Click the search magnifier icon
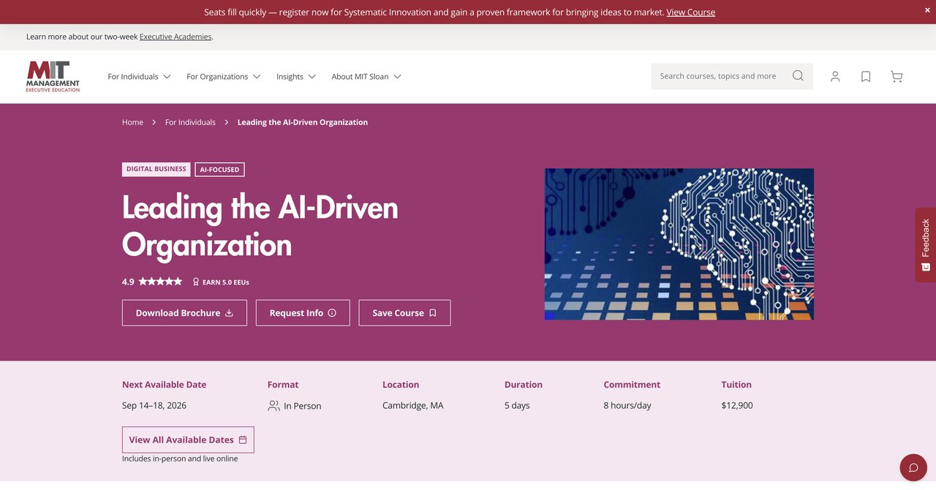The width and height of the screenshot is (936, 490). click(798, 76)
